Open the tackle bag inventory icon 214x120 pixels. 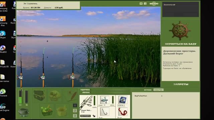tap(39, 95)
